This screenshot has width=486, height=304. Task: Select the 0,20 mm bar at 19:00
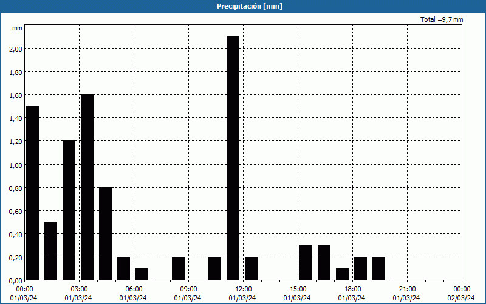click(x=378, y=268)
